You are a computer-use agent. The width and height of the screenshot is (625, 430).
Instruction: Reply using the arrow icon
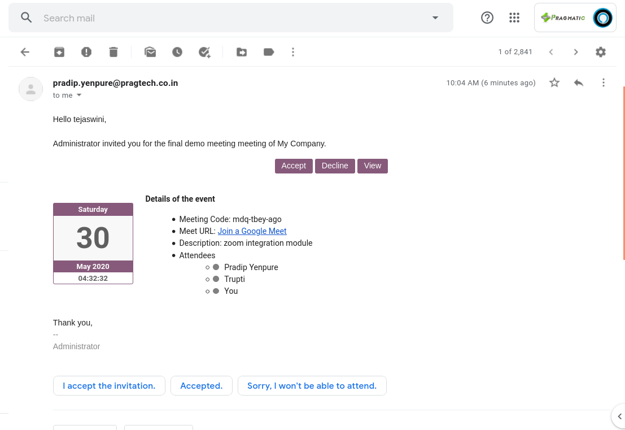(x=579, y=82)
